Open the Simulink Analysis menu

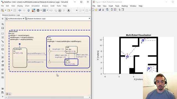tap(45, 6)
